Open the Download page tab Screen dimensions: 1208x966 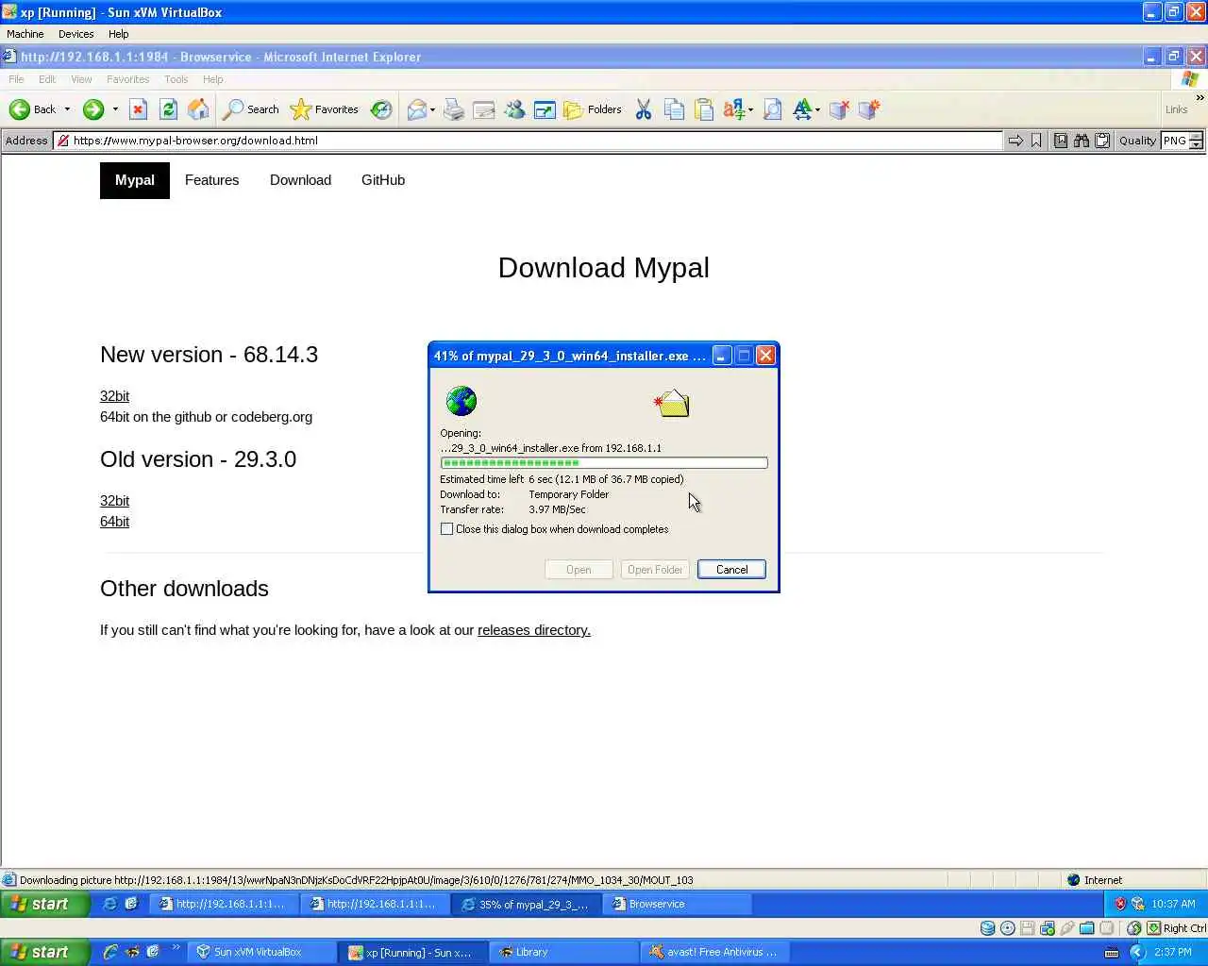click(300, 180)
